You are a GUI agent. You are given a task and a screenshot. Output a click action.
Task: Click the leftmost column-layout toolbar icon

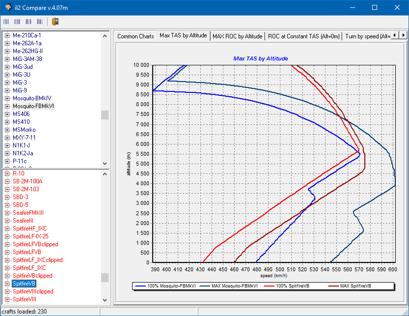point(6,22)
